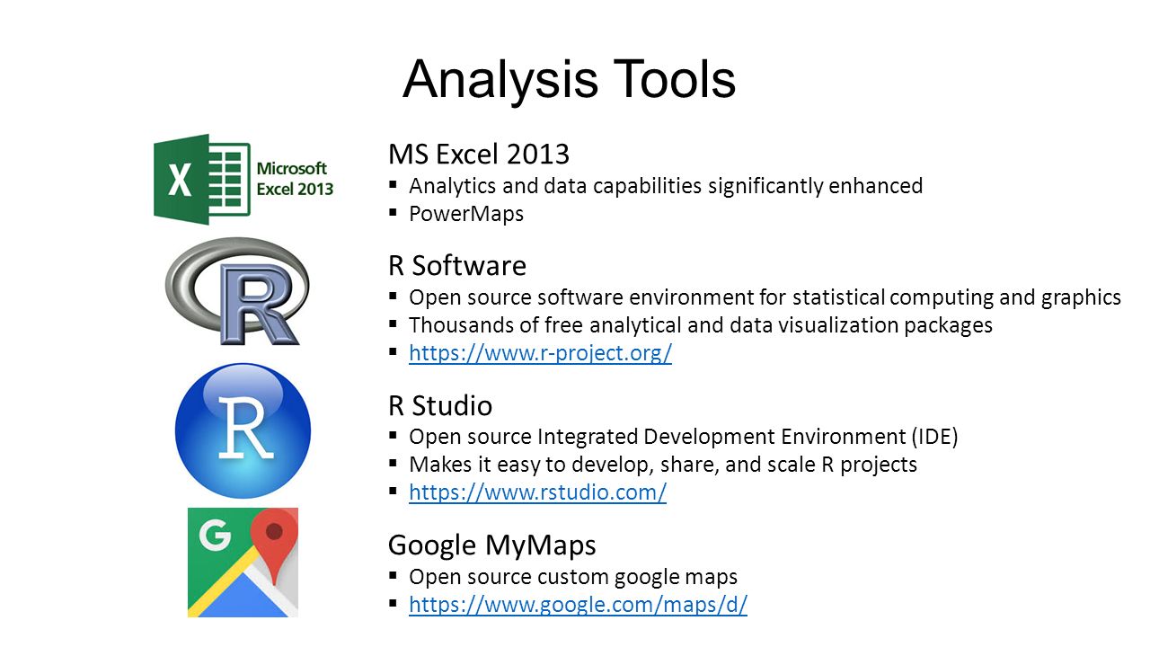Click the Google Maps pin icon

click(x=243, y=563)
